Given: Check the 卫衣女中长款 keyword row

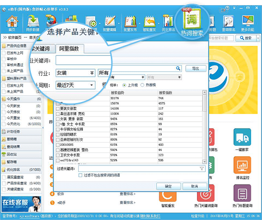Looking at the screenshot, I should (58, 155).
